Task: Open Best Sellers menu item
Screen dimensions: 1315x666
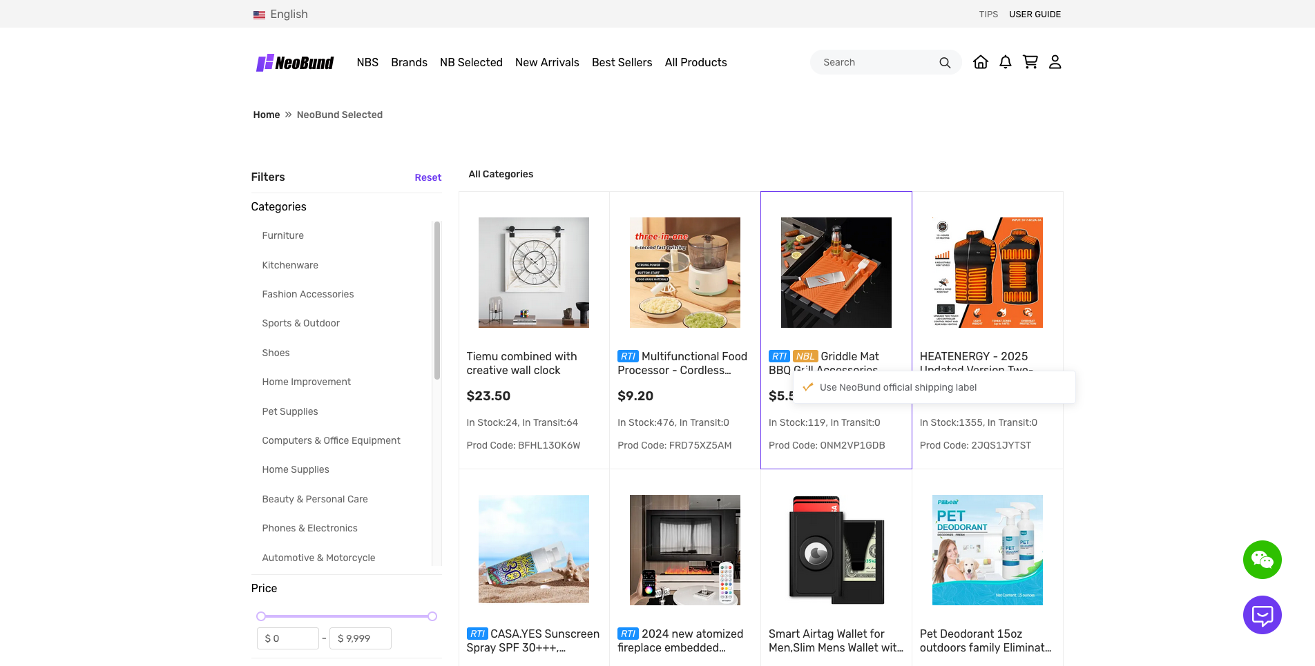Action: 622,62
